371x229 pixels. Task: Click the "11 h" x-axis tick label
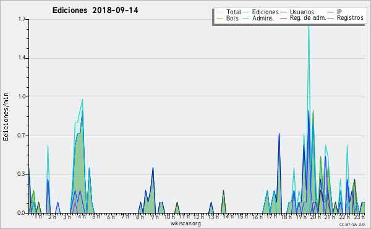coord(184,217)
